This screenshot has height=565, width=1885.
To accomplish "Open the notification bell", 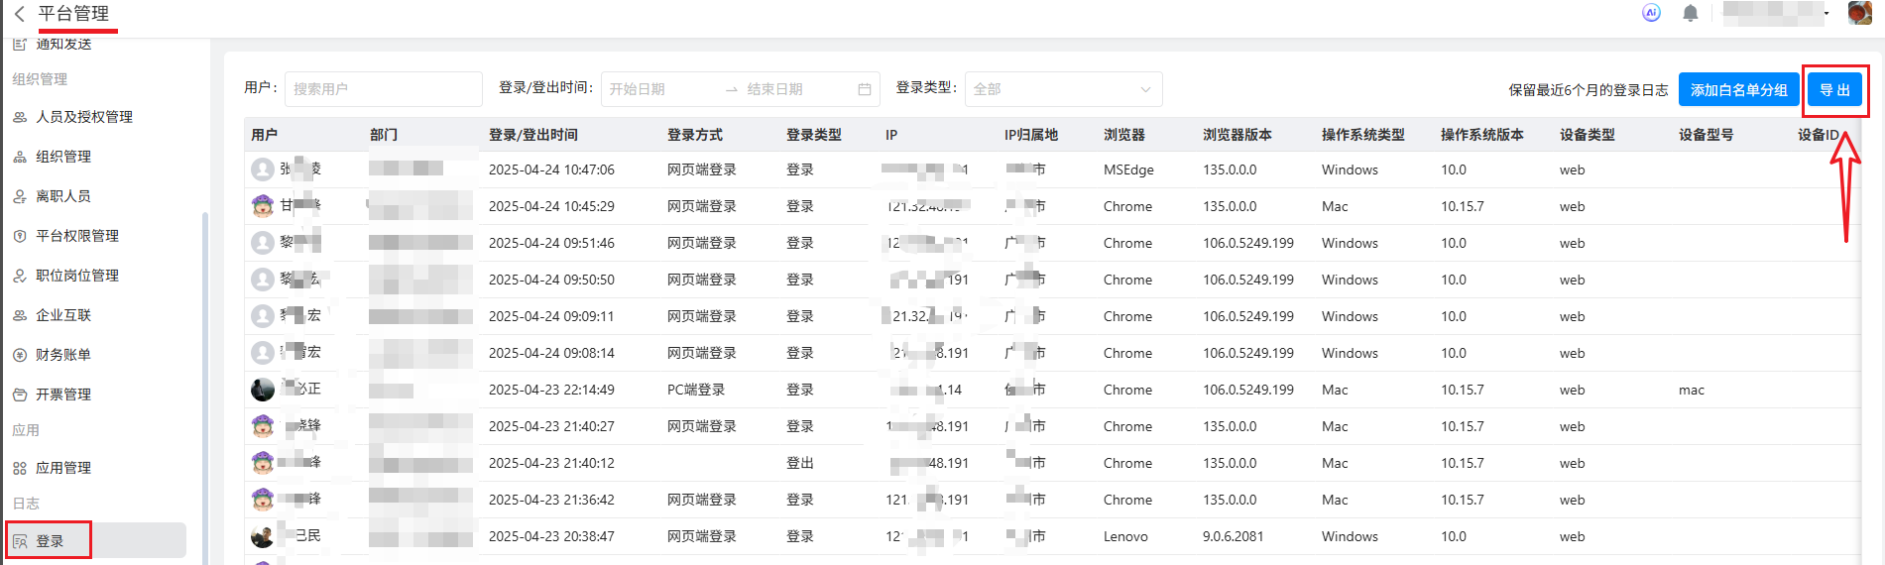I will tap(1691, 13).
